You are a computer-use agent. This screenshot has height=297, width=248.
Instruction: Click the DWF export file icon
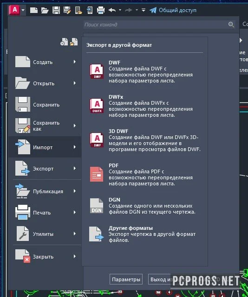coord(97,71)
